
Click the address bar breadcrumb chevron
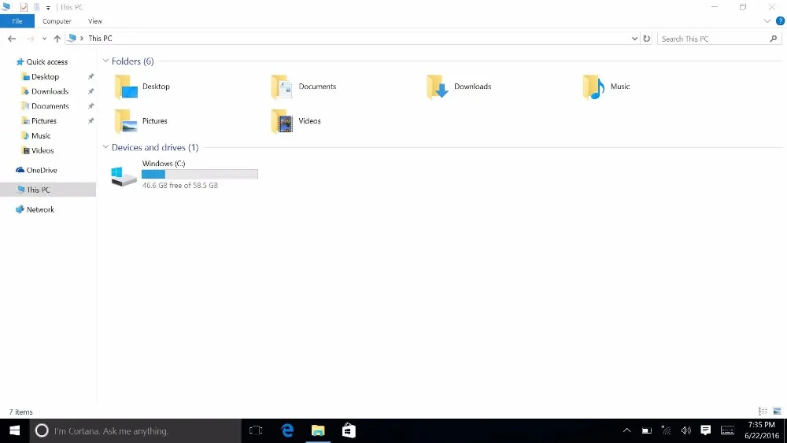click(x=82, y=38)
